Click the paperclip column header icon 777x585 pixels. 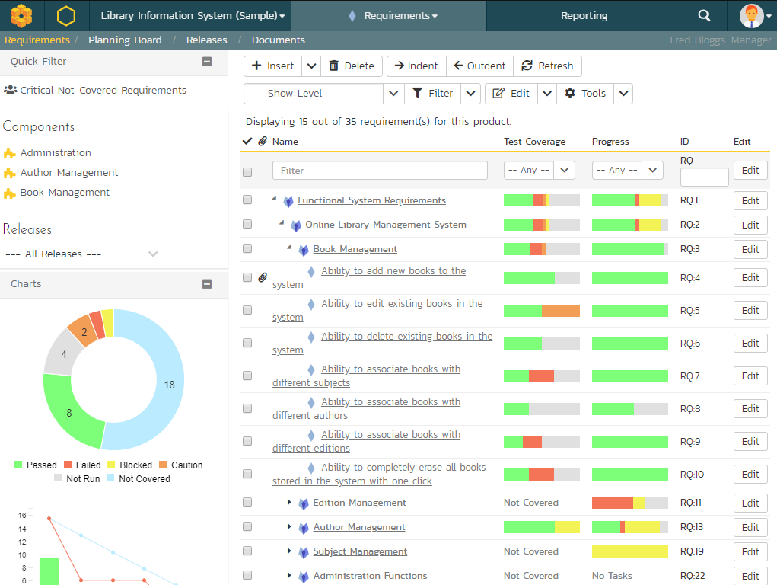pos(263,142)
